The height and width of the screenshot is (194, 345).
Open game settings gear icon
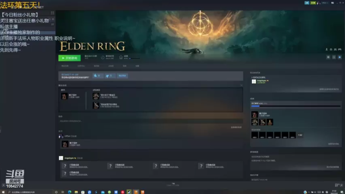tap(328, 57)
